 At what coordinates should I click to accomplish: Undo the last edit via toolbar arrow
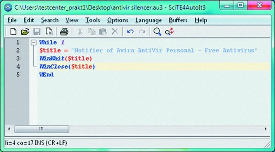pos(130,32)
